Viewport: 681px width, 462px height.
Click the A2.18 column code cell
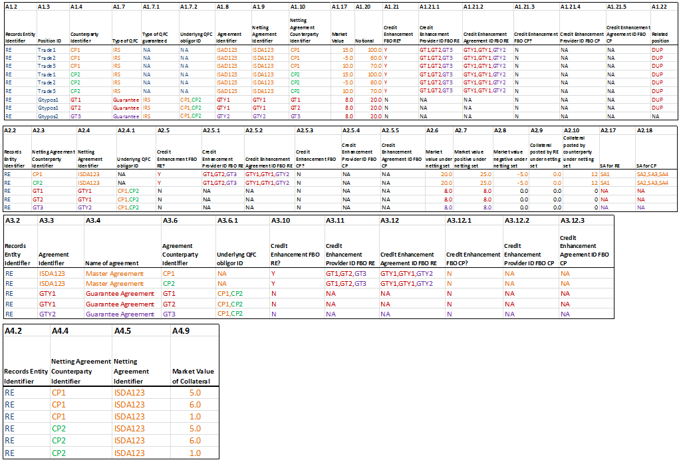646,131
